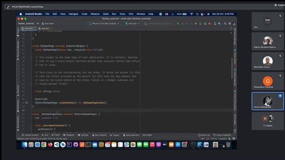Open the main.dart run configuration dropdown
This screenshot has height=160, width=285.
(133, 24)
